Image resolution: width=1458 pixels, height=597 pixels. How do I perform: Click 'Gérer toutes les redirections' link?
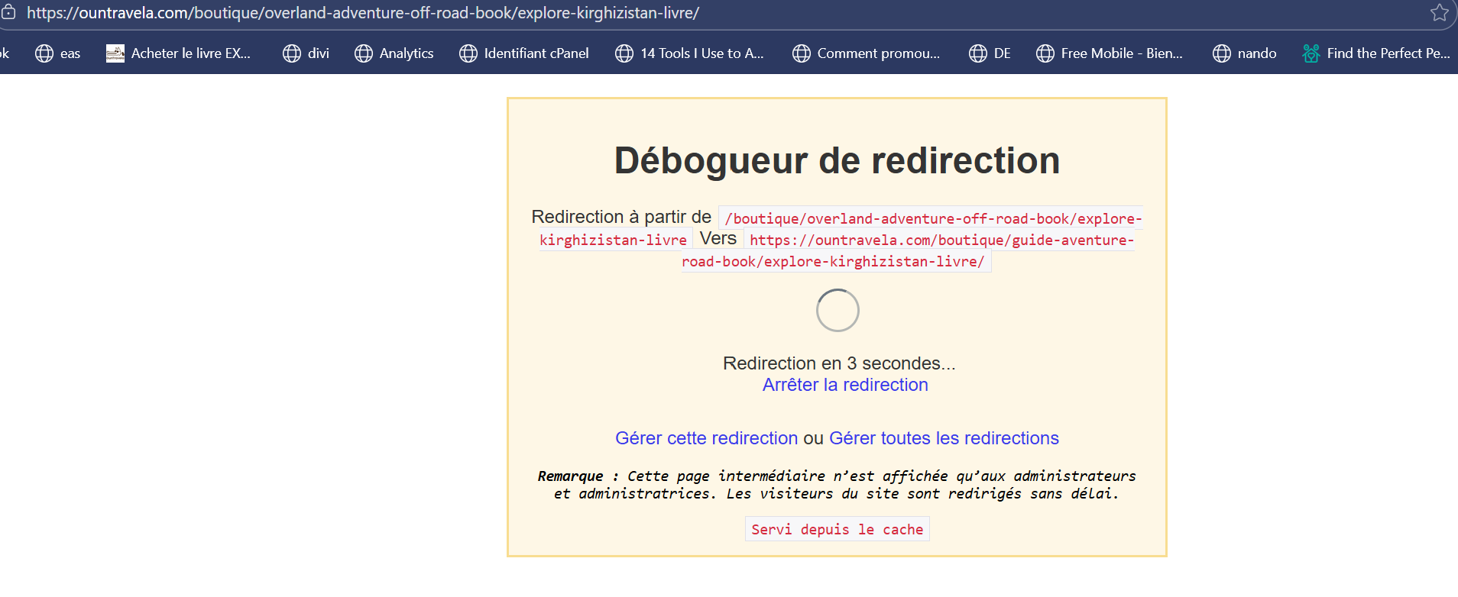coord(944,438)
